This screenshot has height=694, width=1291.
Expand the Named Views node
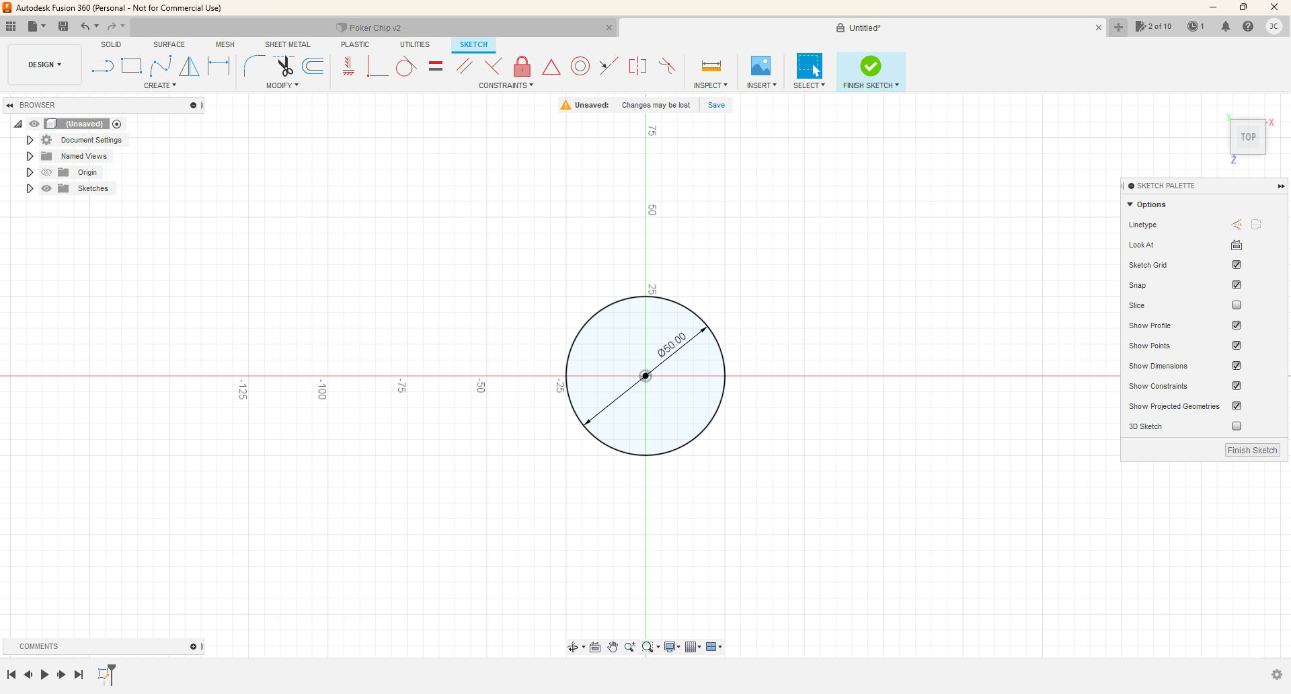(x=30, y=156)
